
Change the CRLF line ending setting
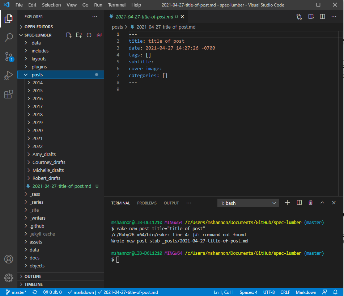(x=285, y=292)
